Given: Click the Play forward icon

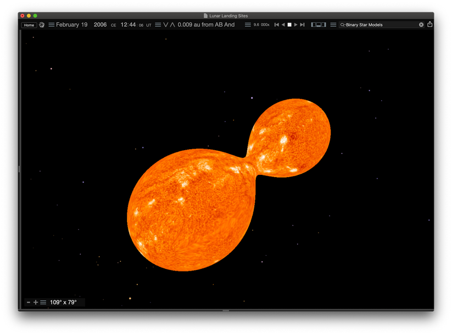Looking at the screenshot, I should 295,25.
